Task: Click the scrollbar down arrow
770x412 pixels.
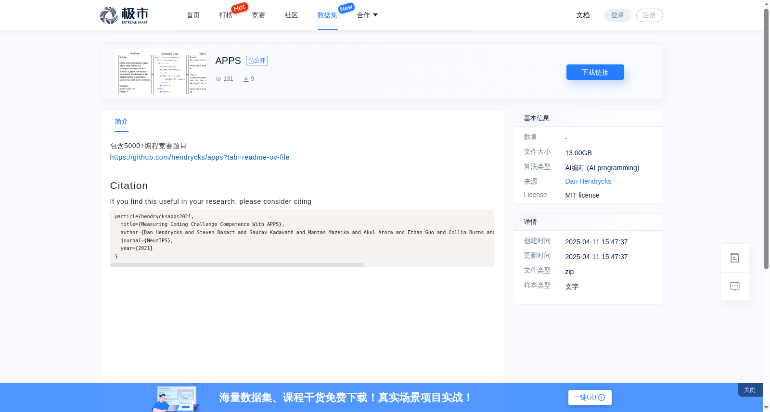Action: click(766, 408)
